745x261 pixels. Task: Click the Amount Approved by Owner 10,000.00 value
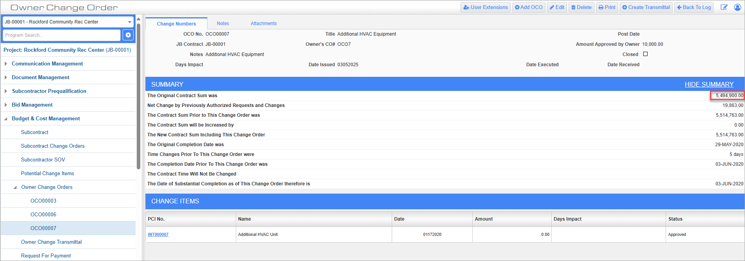pyautogui.click(x=653, y=44)
